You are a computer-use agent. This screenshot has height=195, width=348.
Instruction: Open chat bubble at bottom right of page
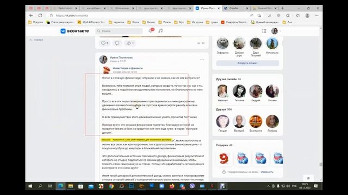click(x=308, y=178)
